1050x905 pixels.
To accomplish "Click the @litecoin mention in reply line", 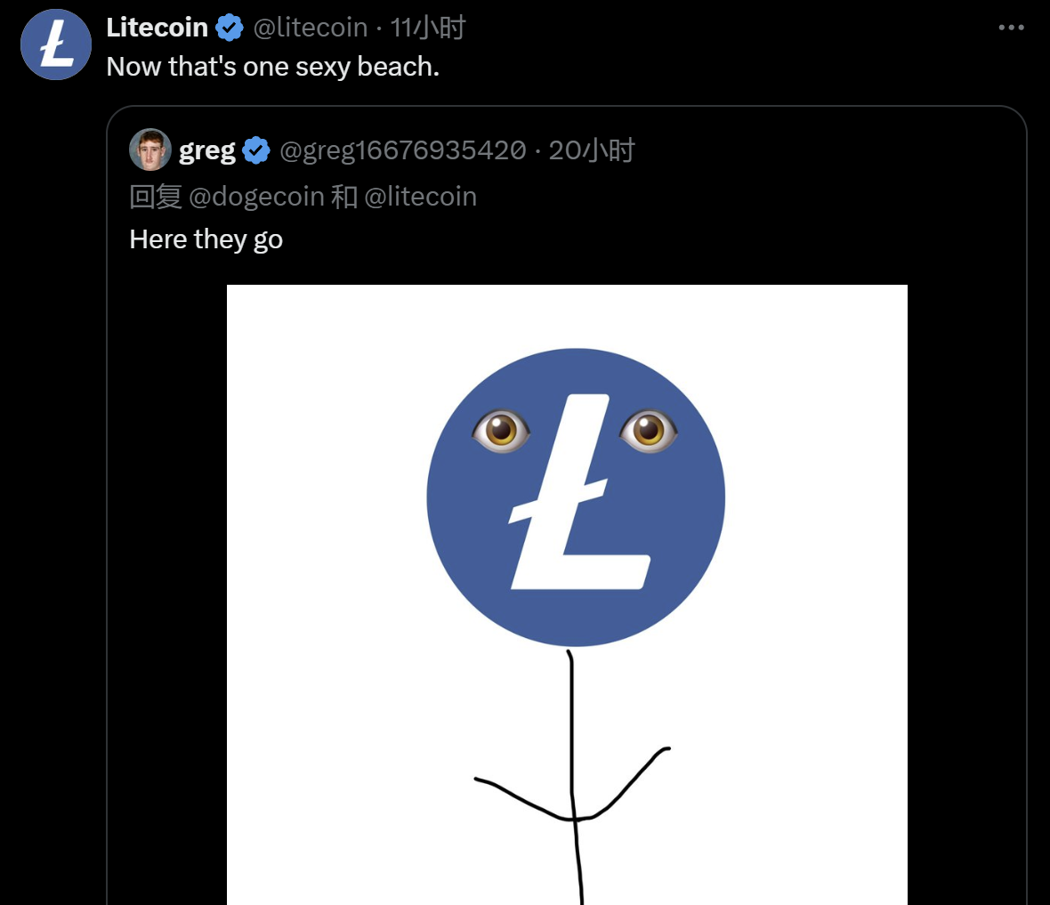I will coord(420,196).
